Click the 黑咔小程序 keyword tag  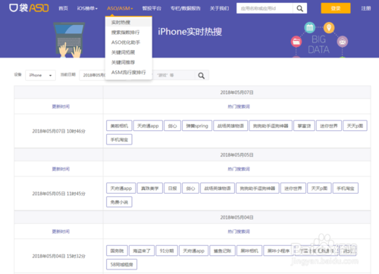(x=278, y=251)
